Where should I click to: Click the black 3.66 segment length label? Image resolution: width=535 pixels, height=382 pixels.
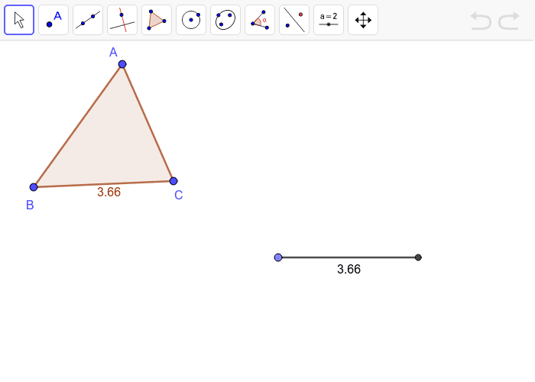[x=349, y=270]
